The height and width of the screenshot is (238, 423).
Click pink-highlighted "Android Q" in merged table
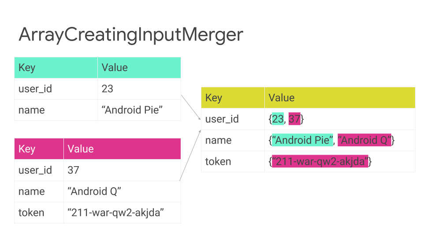(364, 140)
